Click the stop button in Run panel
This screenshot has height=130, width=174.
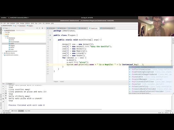click(3, 89)
